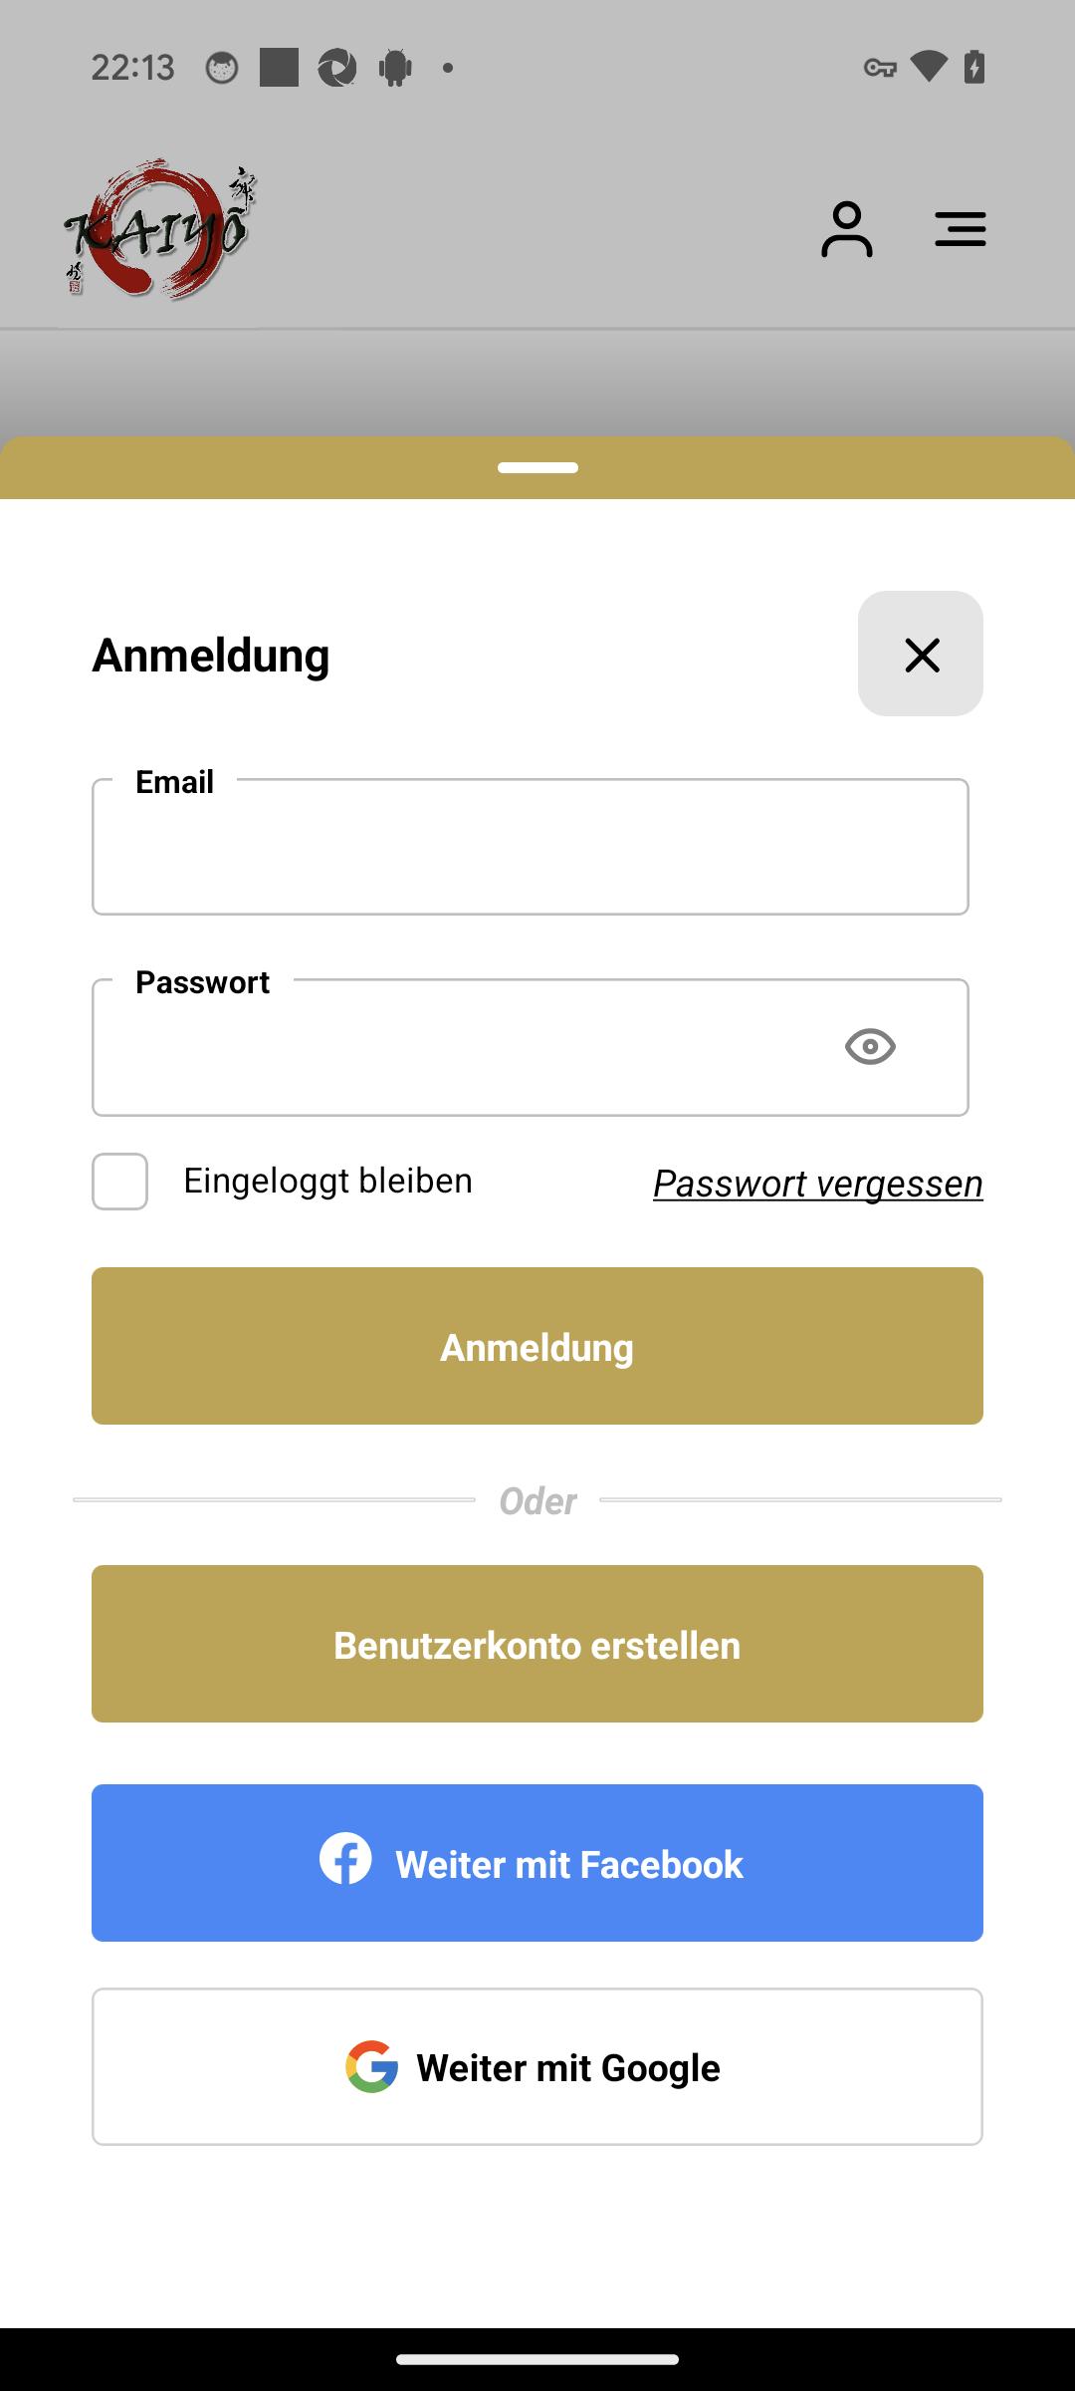Tap the Kaiyo restaurant logo
This screenshot has height=2391, width=1075.
point(159,229)
